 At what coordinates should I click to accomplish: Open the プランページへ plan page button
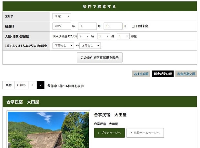pos(109,133)
